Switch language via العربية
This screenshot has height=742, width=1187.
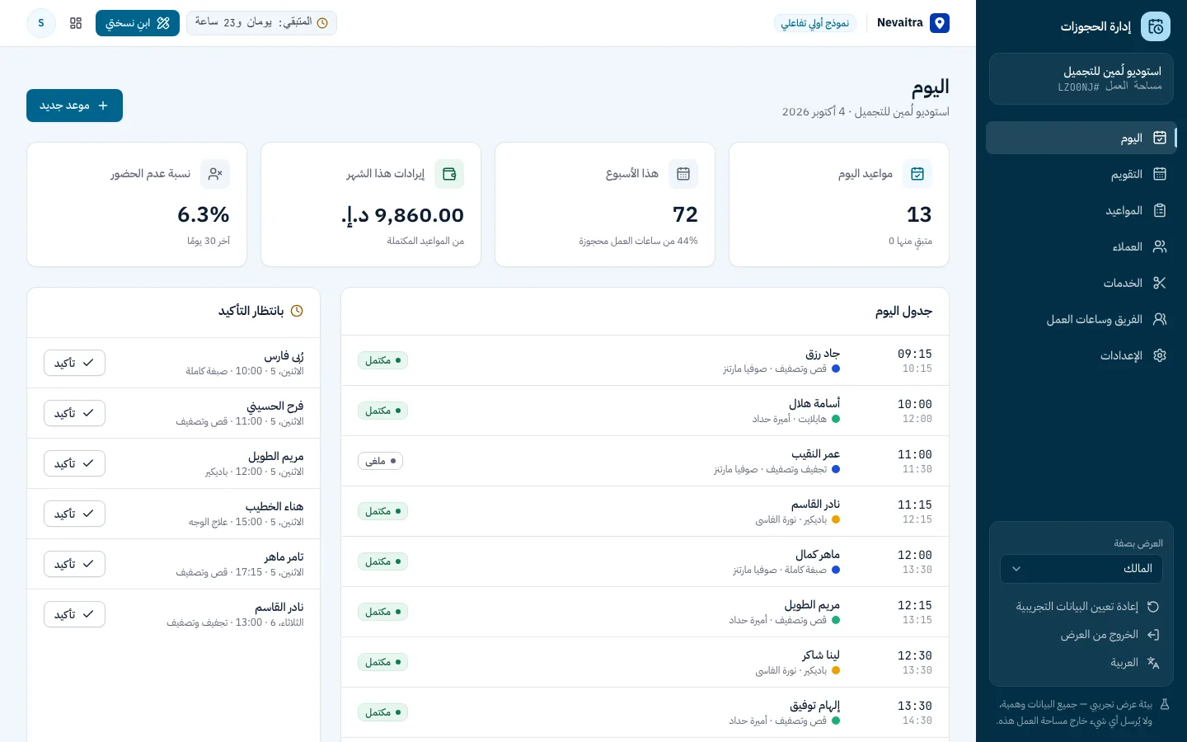[x=1081, y=663]
